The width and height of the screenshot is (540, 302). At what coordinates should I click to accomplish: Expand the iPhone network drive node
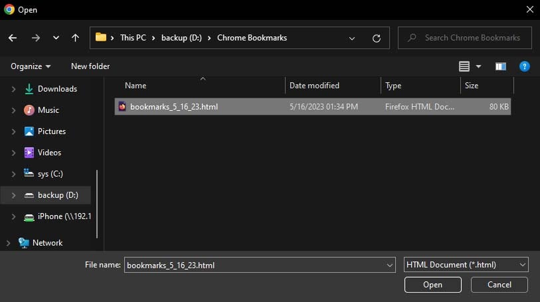pos(13,216)
